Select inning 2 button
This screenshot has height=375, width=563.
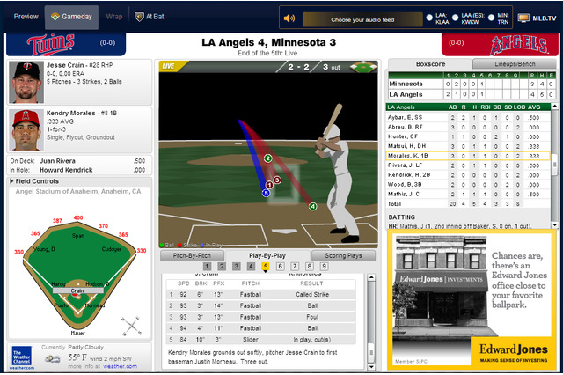(x=222, y=266)
